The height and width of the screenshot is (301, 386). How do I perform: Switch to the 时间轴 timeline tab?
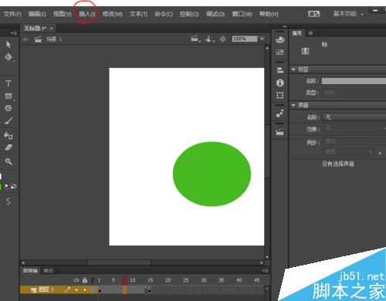30,271
